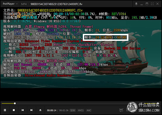Click the elapsed time 00:00:14
The height and width of the screenshot is (115, 162).
click(52, 110)
